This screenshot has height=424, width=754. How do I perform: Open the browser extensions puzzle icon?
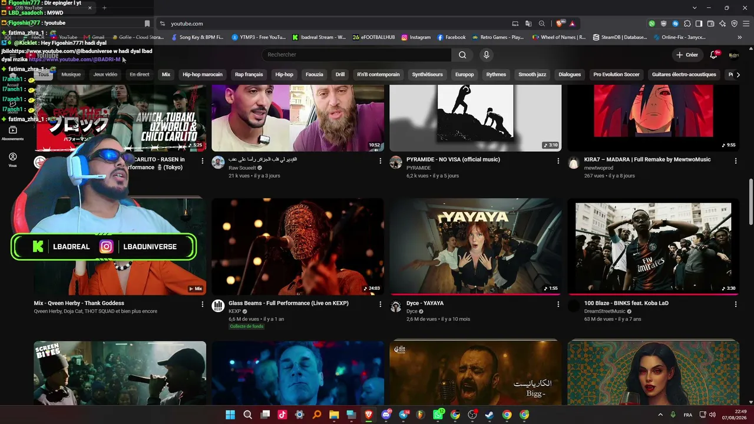[687, 24]
